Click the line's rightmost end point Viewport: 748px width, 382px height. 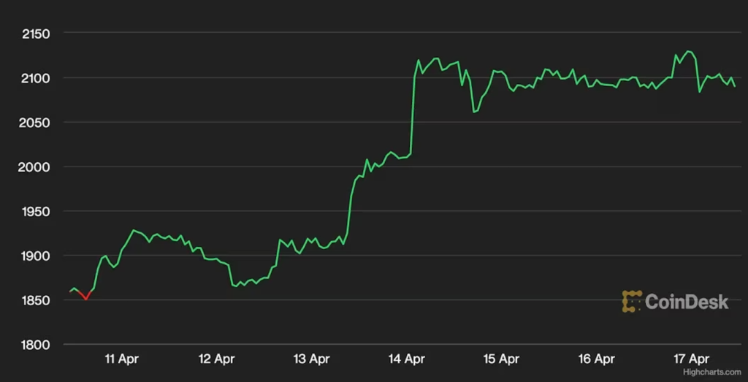[x=735, y=86]
